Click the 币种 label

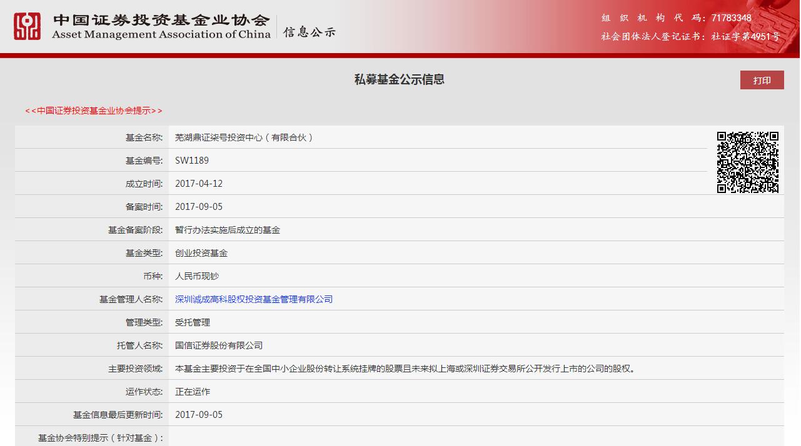(153, 276)
